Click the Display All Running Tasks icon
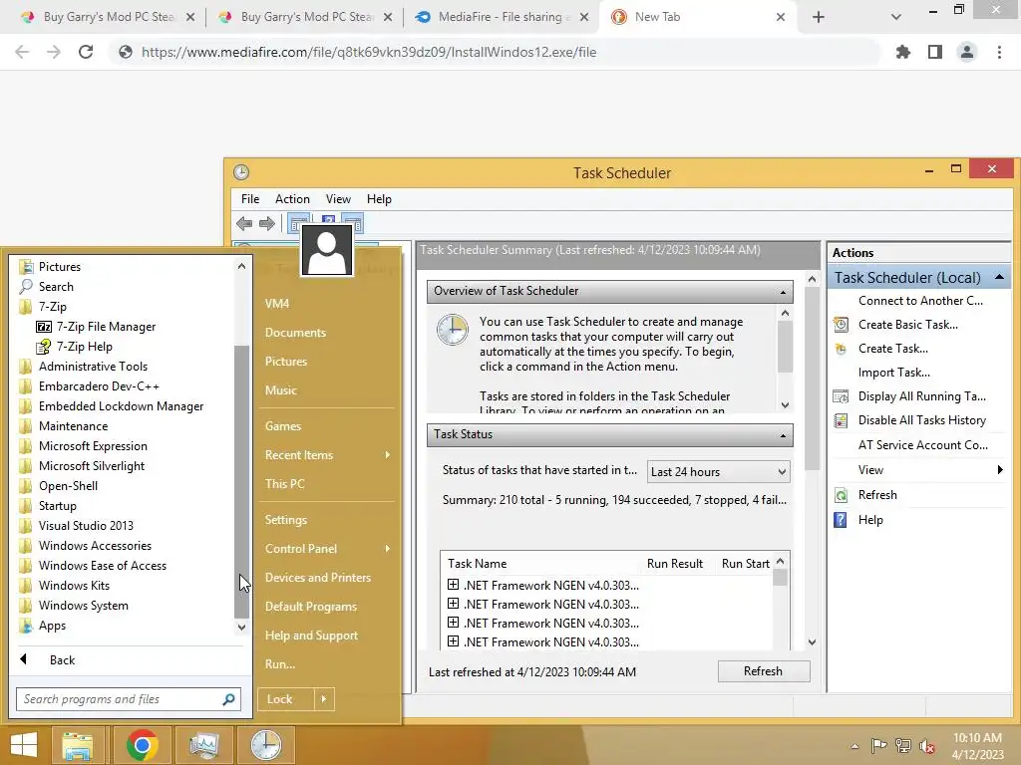This screenshot has width=1021, height=765. click(841, 396)
